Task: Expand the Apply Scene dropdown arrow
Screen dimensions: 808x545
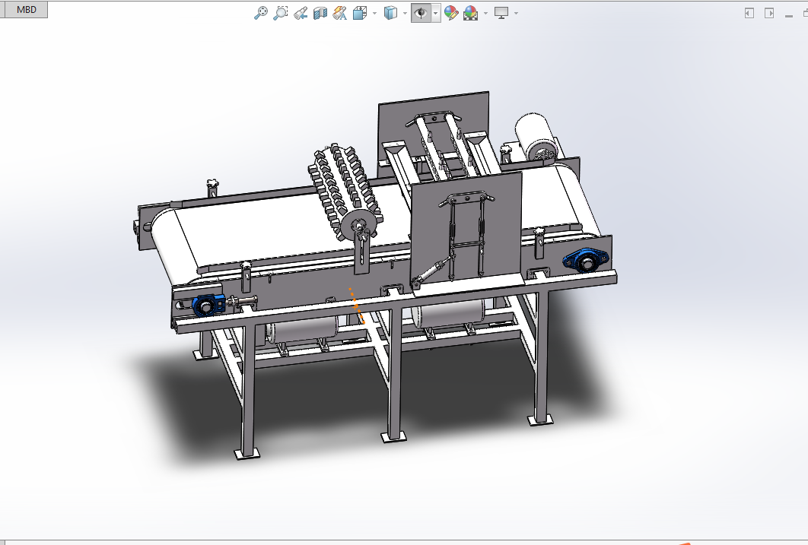Action: (x=486, y=14)
